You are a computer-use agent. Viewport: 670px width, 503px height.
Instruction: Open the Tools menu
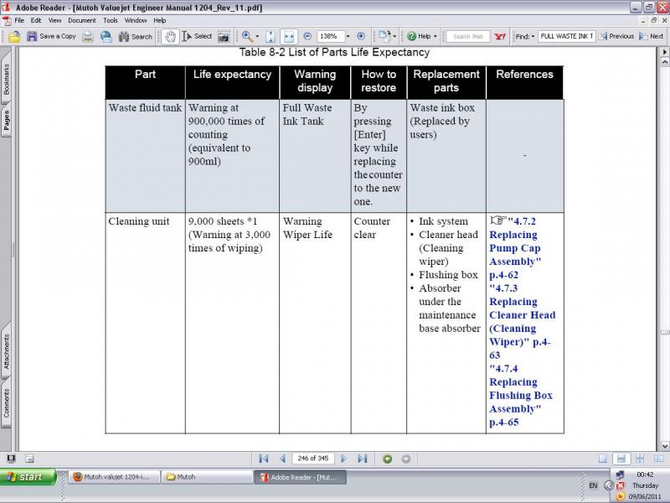(x=111, y=20)
